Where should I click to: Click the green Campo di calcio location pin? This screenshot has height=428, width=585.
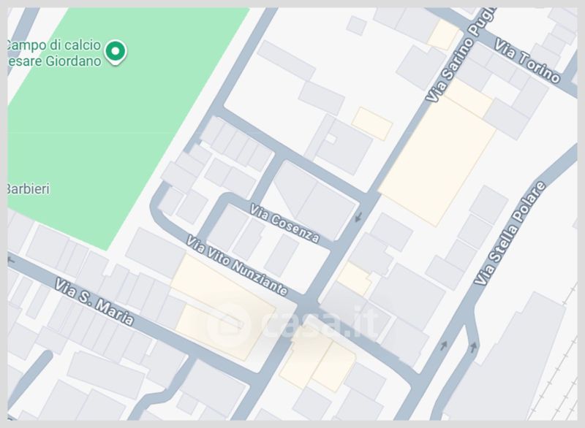[116, 52]
